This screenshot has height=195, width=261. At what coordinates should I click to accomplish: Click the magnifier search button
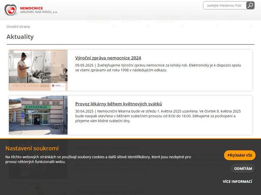tap(250, 6)
